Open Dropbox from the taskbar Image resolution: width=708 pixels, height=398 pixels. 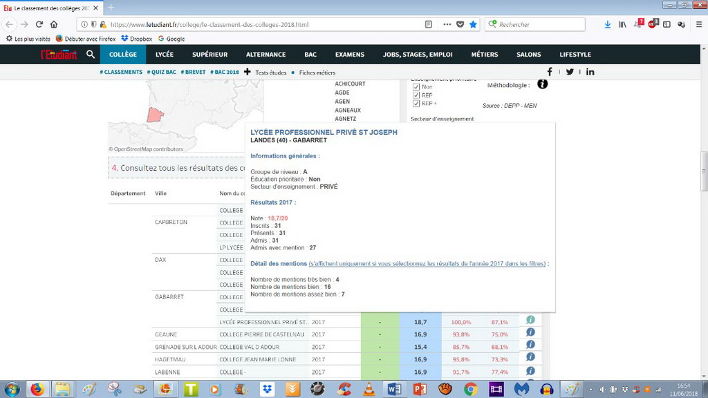pyautogui.click(x=267, y=389)
